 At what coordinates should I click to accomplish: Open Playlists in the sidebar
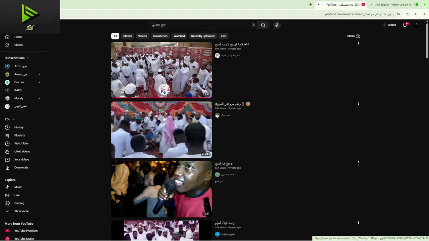(x=19, y=135)
